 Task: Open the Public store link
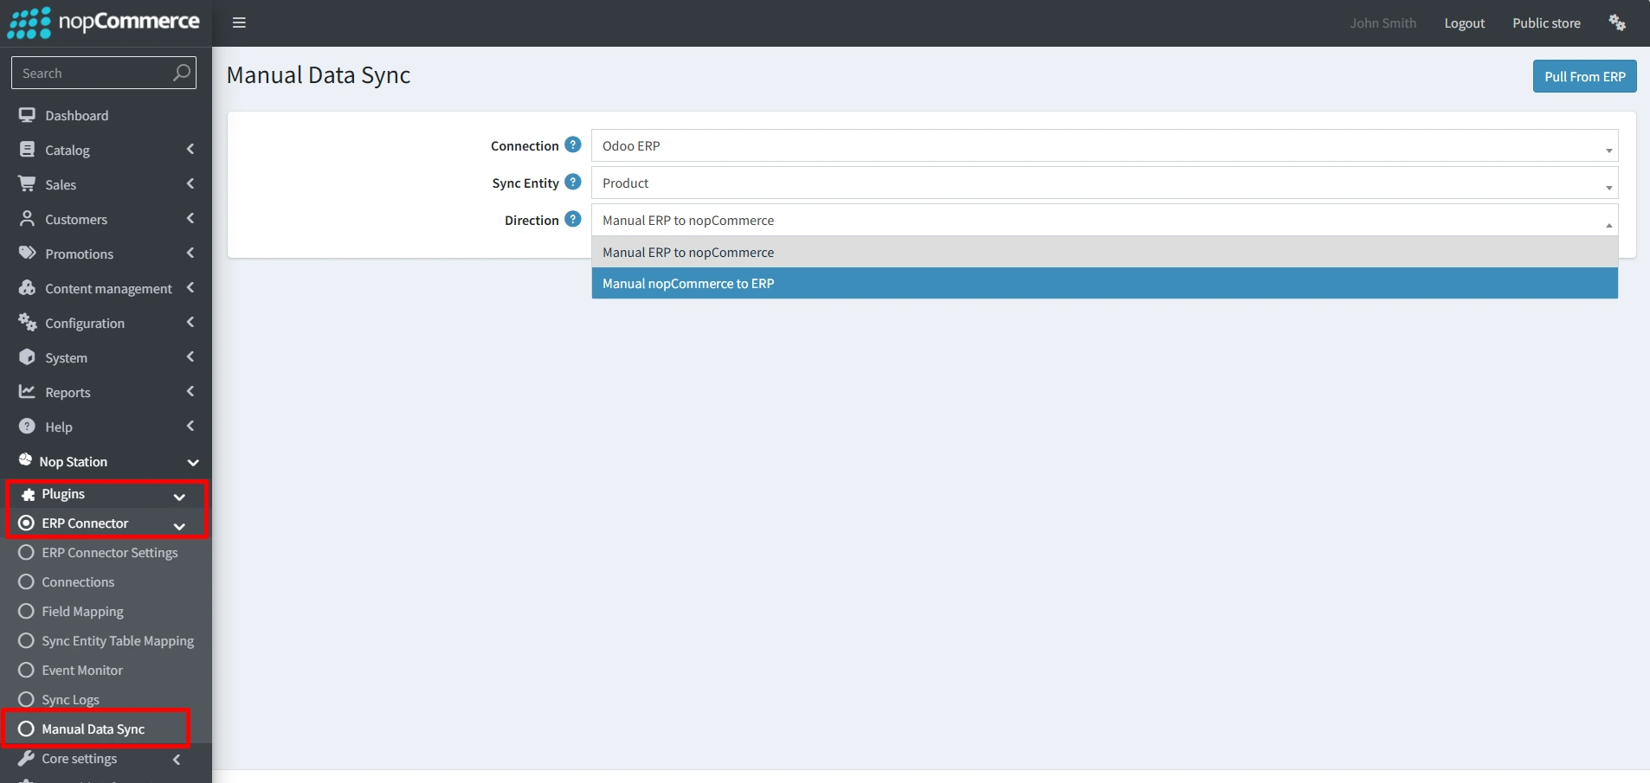[1546, 23]
